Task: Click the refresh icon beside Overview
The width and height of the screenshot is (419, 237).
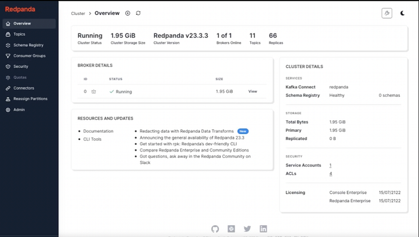Action: pos(138,13)
